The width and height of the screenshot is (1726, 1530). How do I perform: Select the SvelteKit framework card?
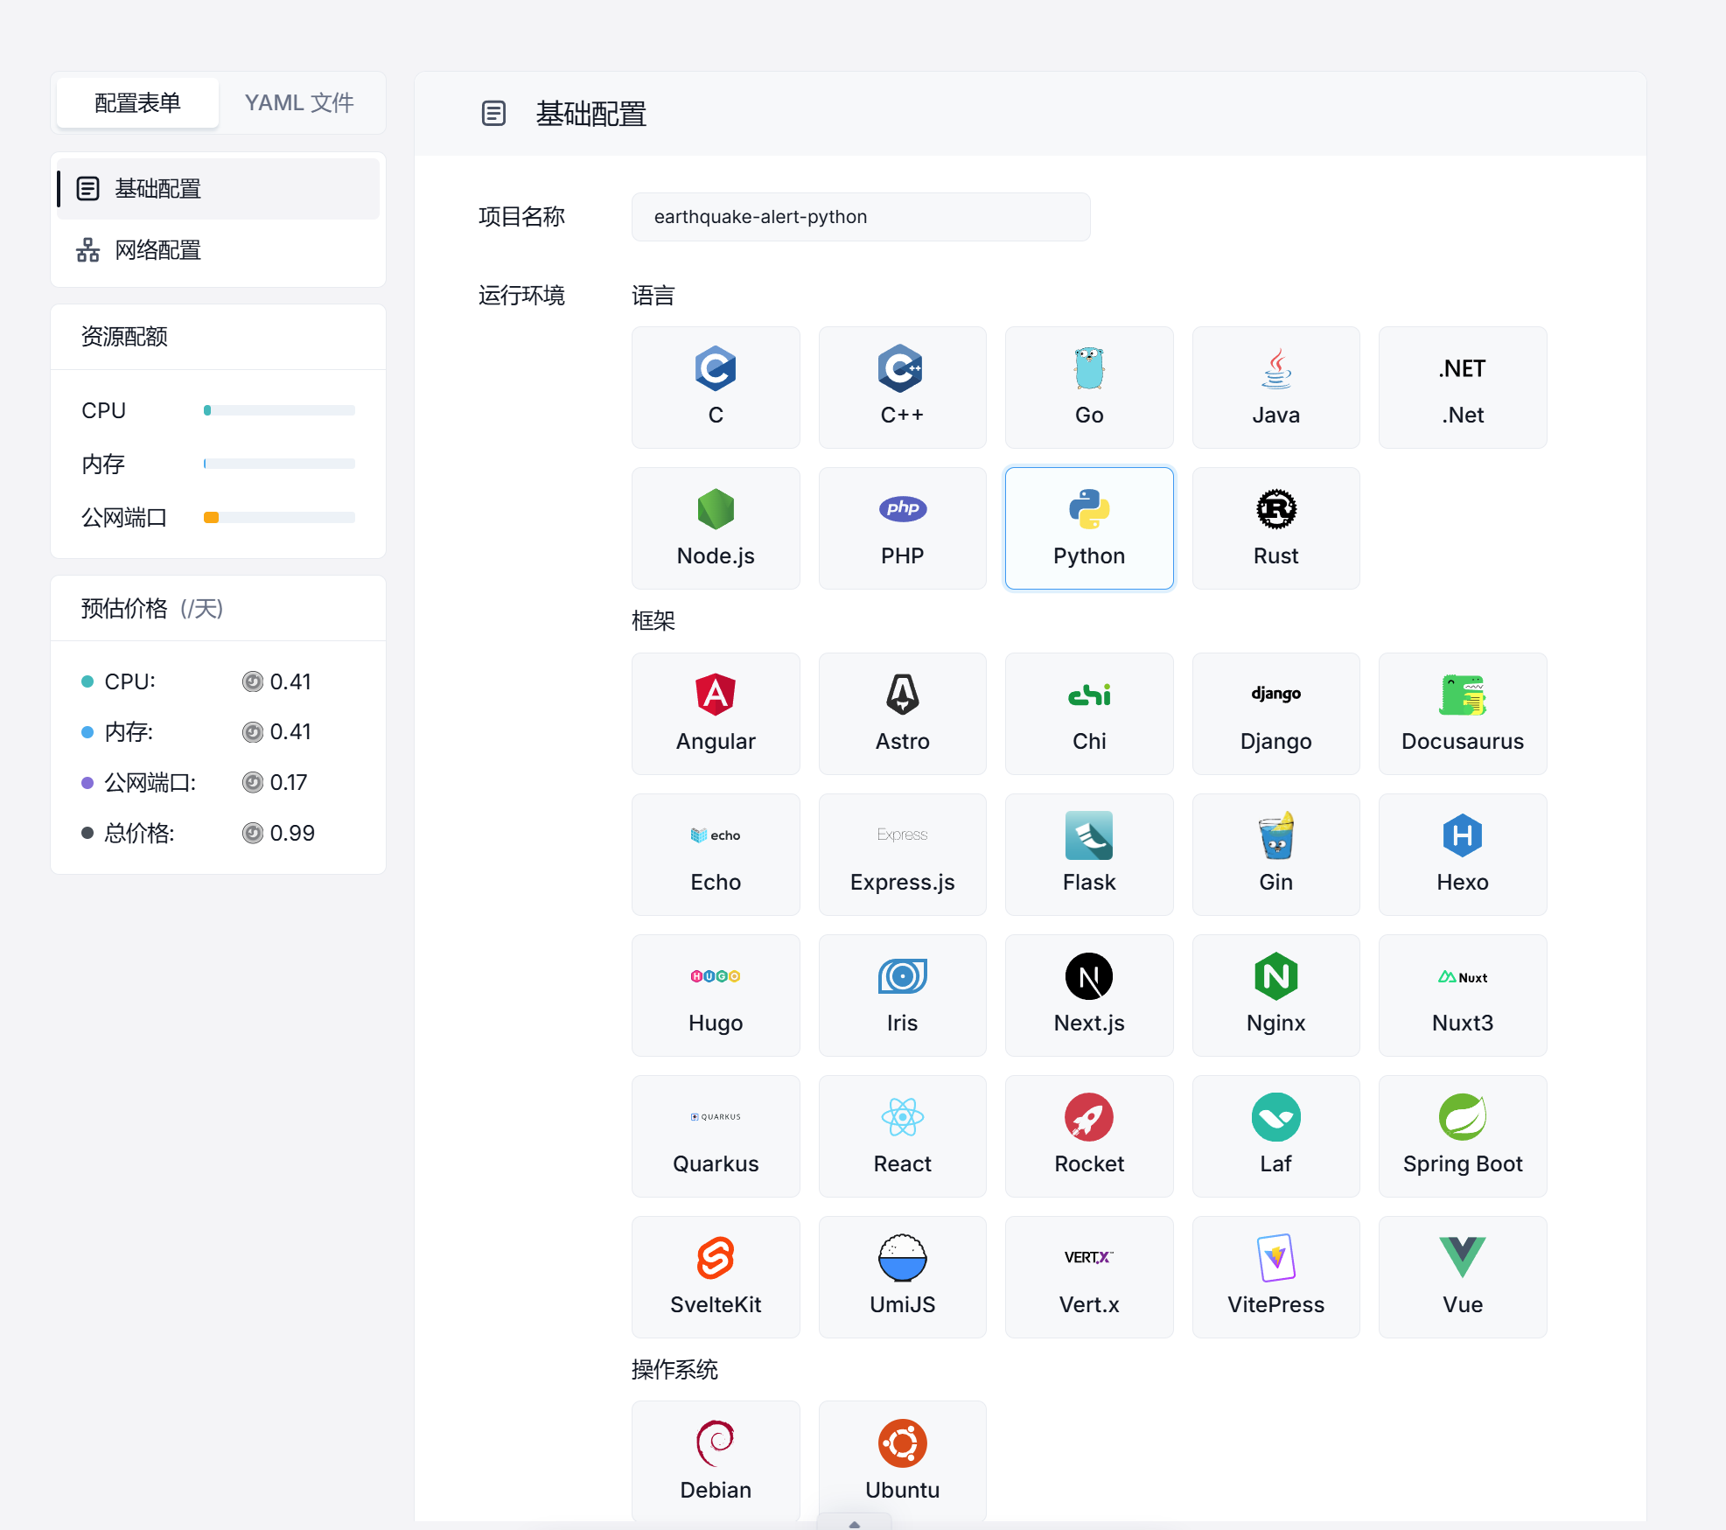(x=716, y=1277)
